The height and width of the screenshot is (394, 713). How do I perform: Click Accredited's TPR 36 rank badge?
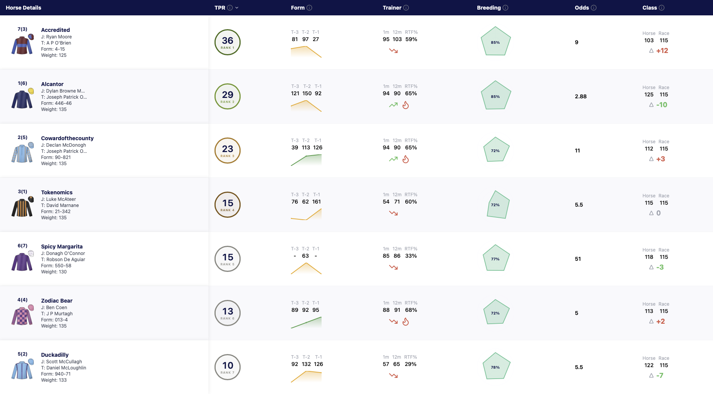coord(228,42)
